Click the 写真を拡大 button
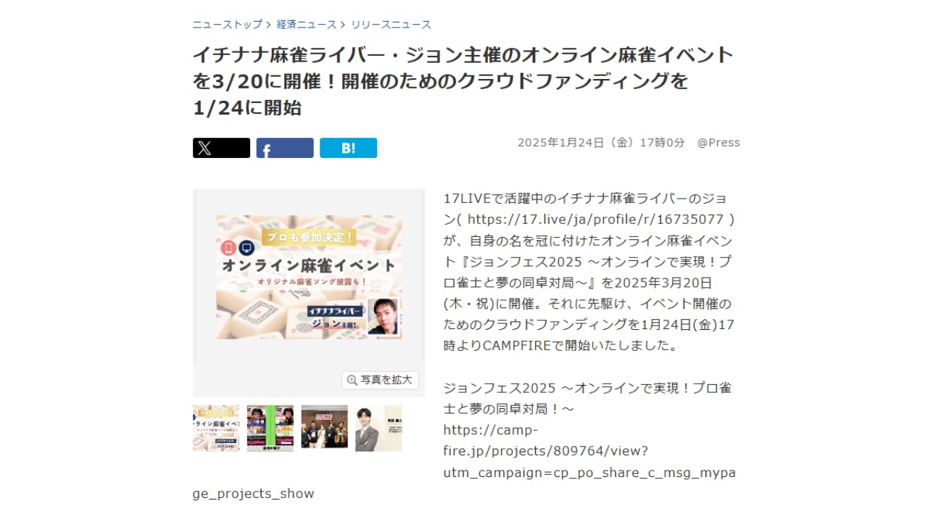This screenshot has width=928, height=522. point(380,380)
